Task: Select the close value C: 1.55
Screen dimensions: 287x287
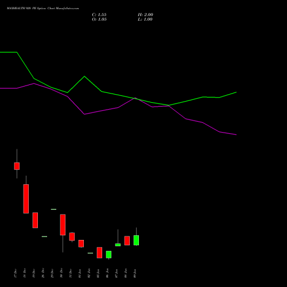Action: pos(99,15)
